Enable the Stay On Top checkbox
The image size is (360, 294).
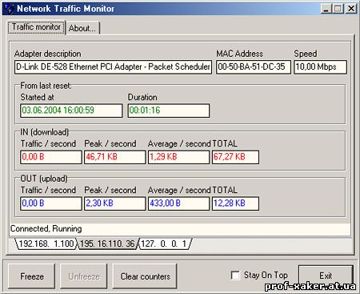tap(235, 276)
